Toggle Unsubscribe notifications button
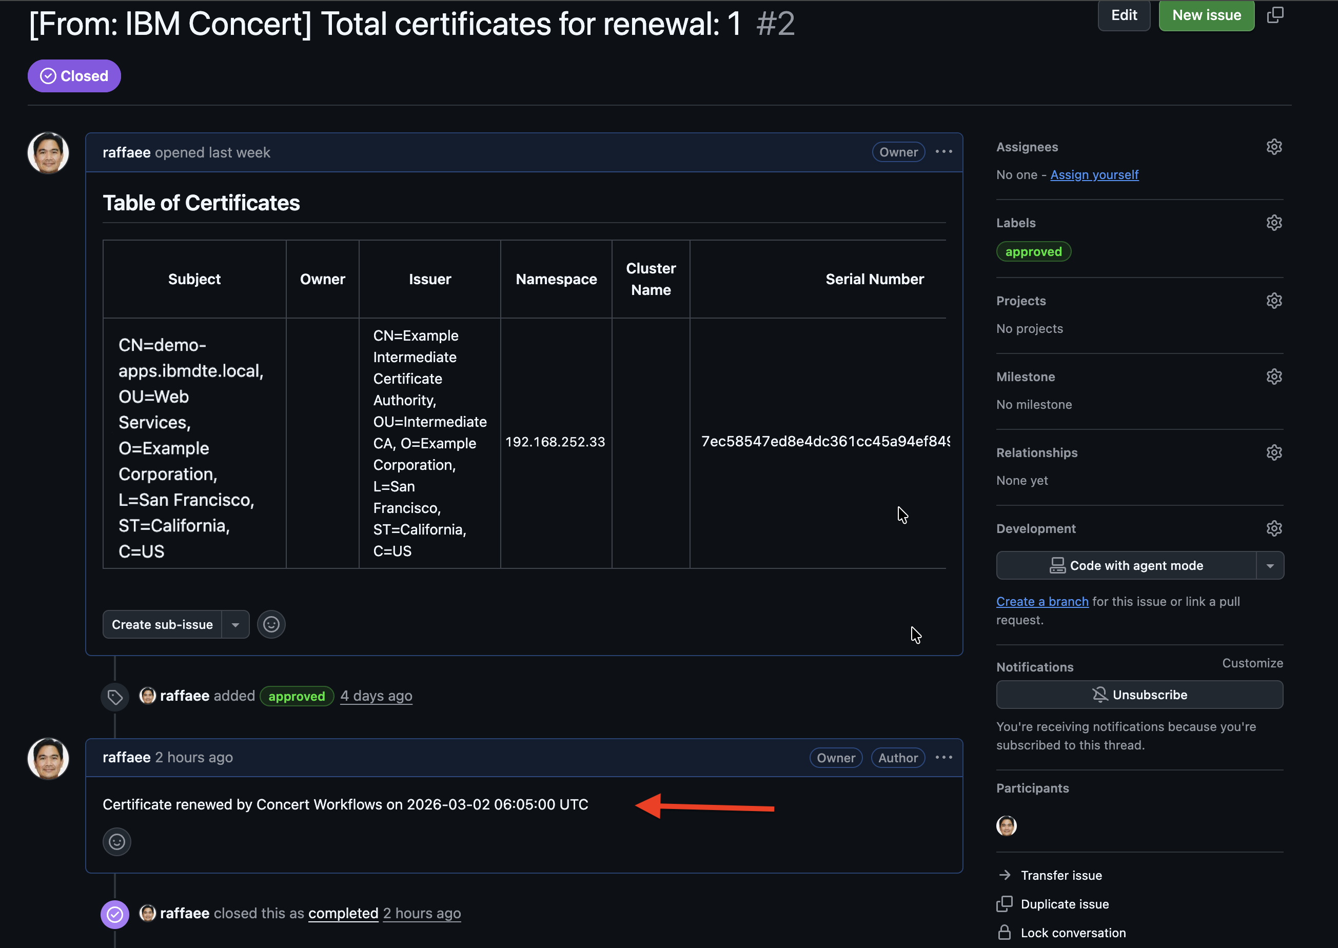1338x948 pixels. pyautogui.click(x=1139, y=695)
